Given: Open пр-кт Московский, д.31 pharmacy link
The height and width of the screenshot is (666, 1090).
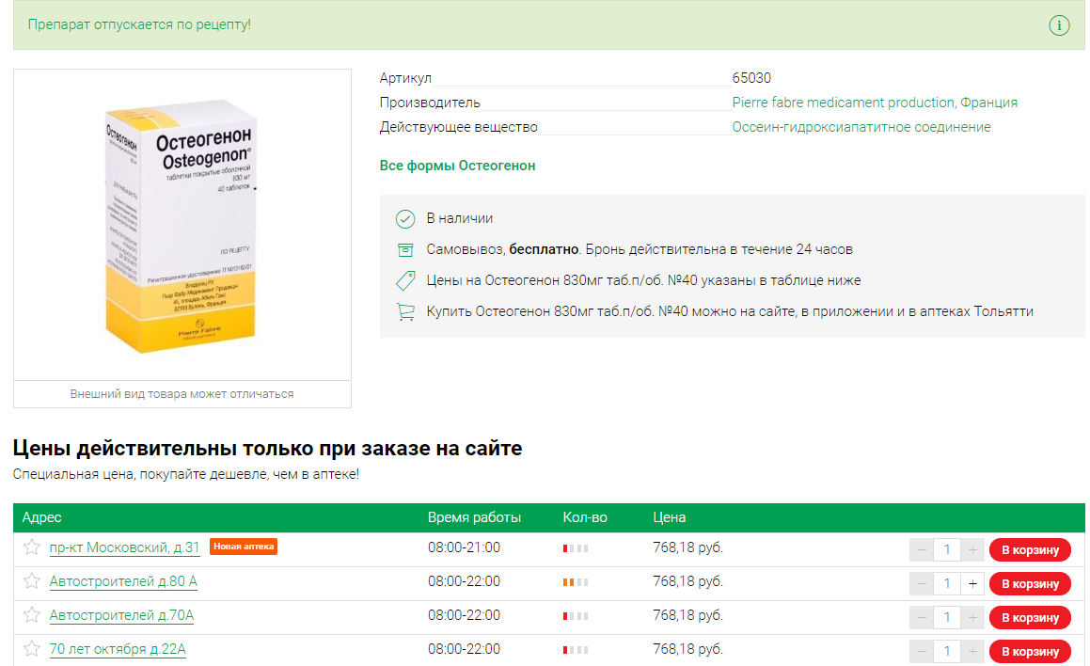Looking at the screenshot, I should tap(124, 547).
